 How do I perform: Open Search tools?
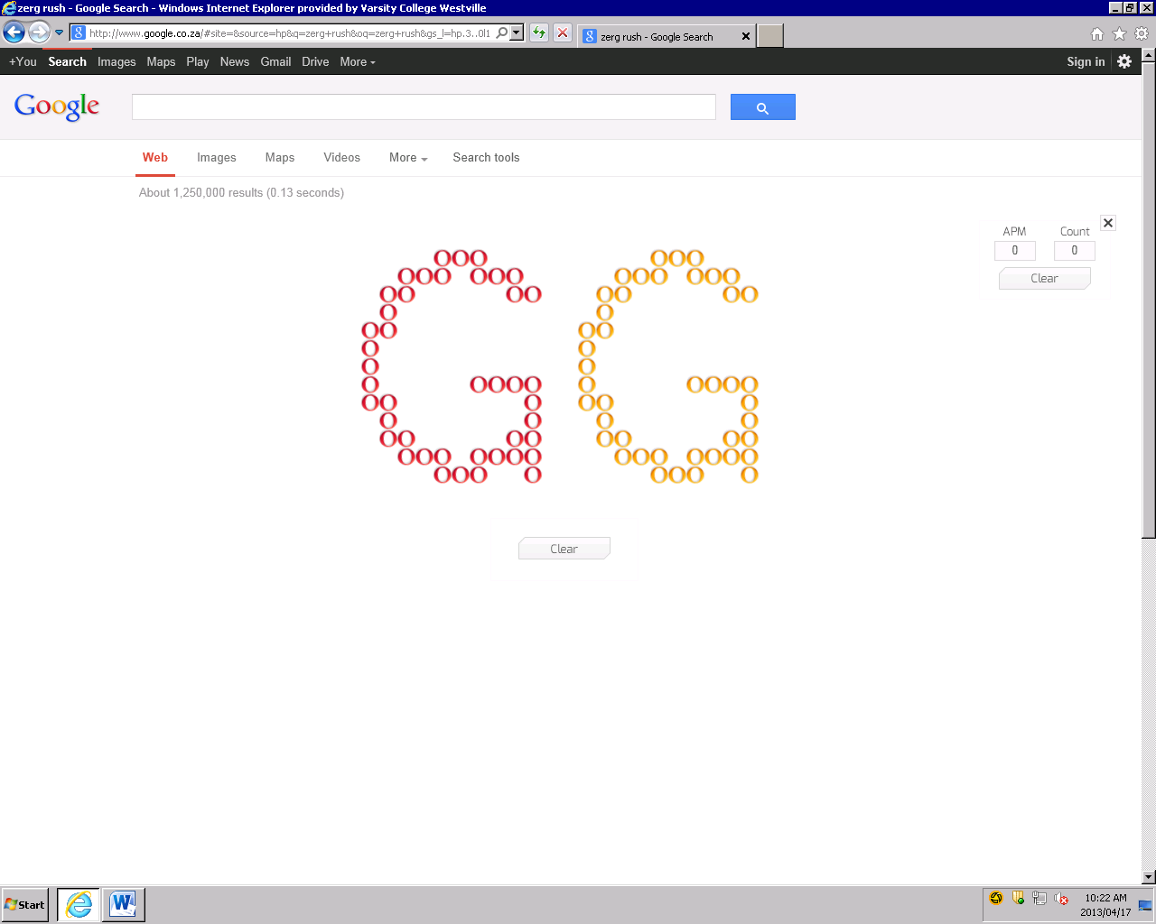(486, 157)
